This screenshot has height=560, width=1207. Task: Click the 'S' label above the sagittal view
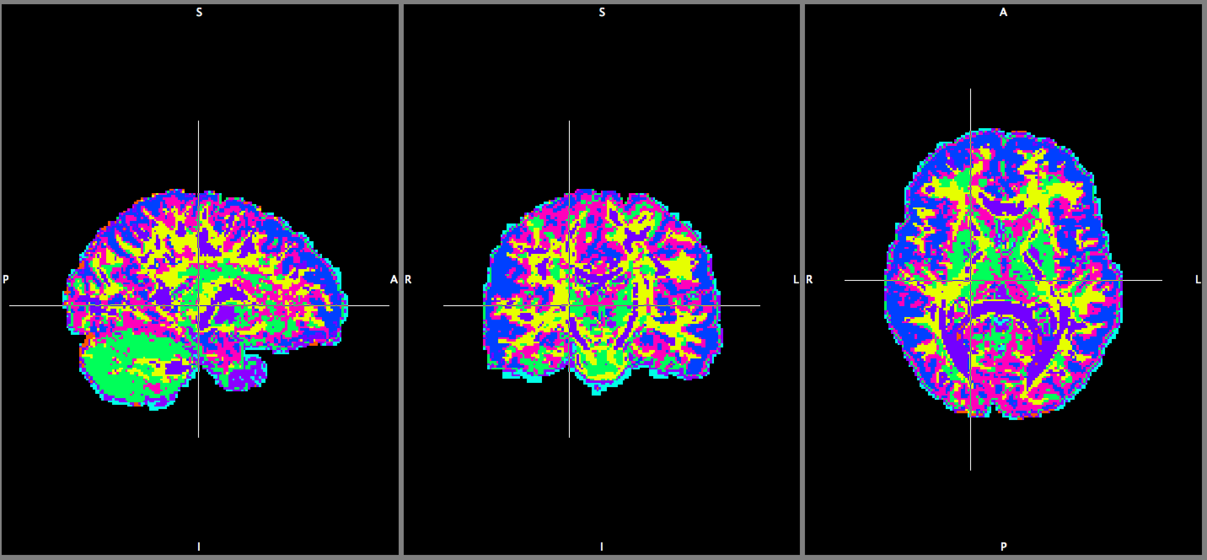coord(199,13)
